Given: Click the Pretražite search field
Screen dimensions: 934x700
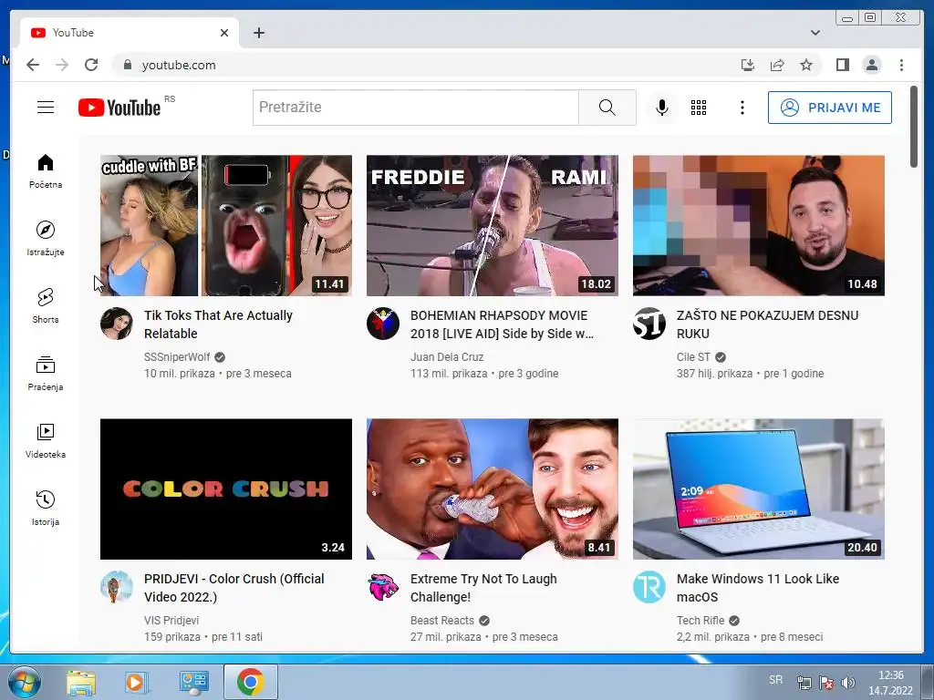Looking at the screenshot, I should click(416, 108).
